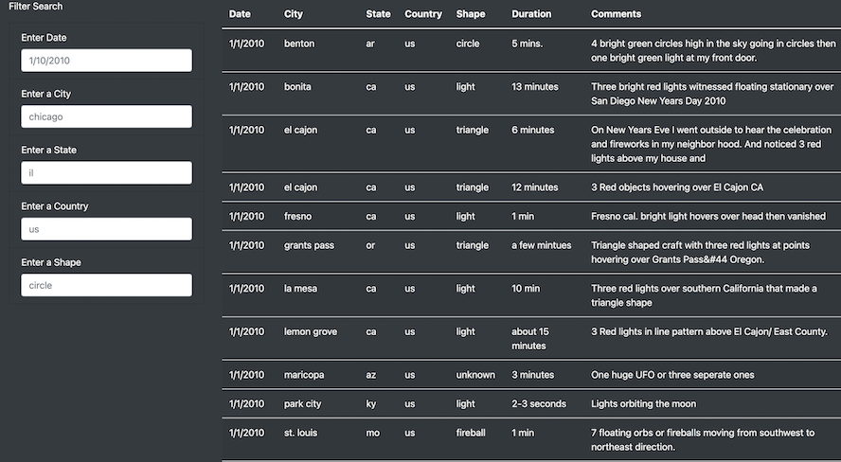
Task: Click the '3 minutes' duration cell
Action: [532, 375]
